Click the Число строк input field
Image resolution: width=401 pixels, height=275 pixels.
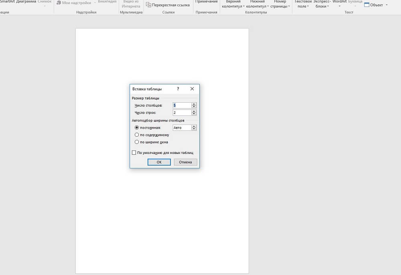click(182, 113)
